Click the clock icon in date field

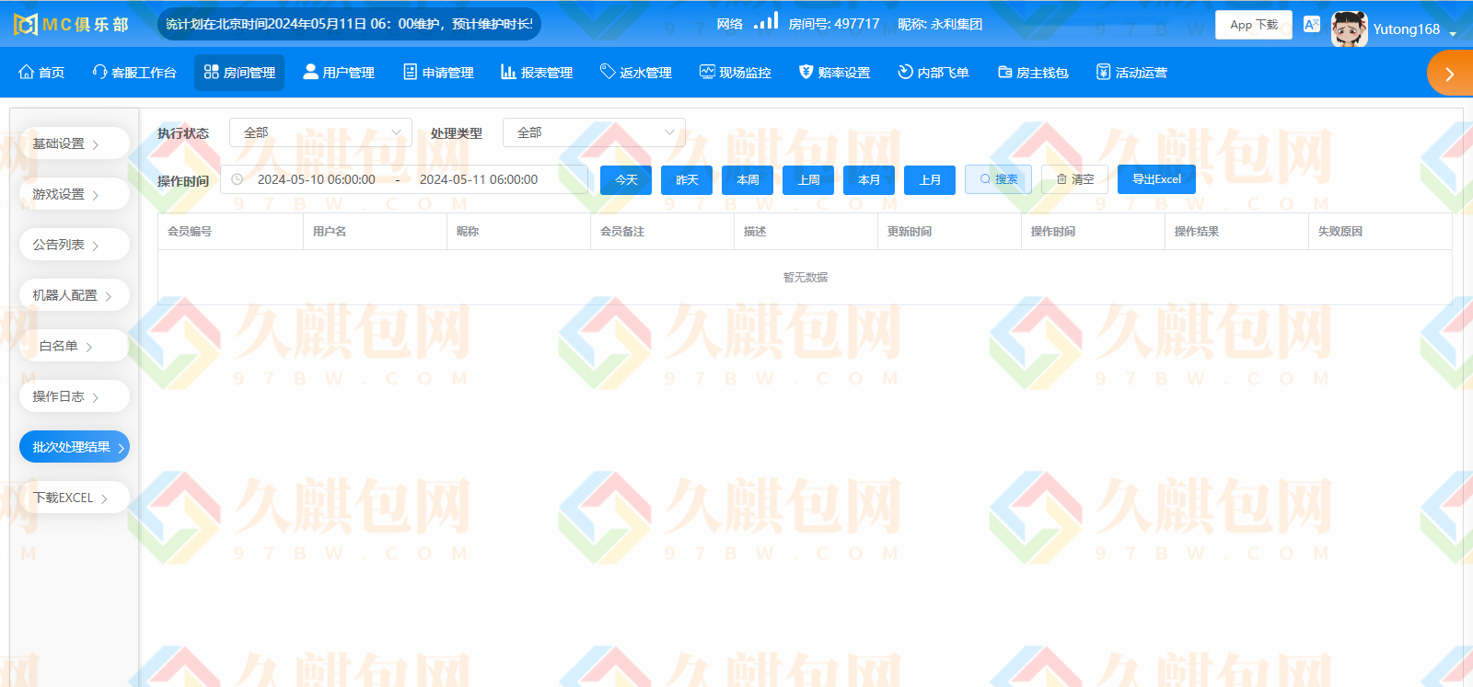238,179
